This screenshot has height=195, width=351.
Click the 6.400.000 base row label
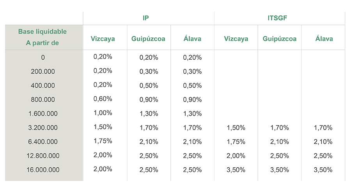43,142
